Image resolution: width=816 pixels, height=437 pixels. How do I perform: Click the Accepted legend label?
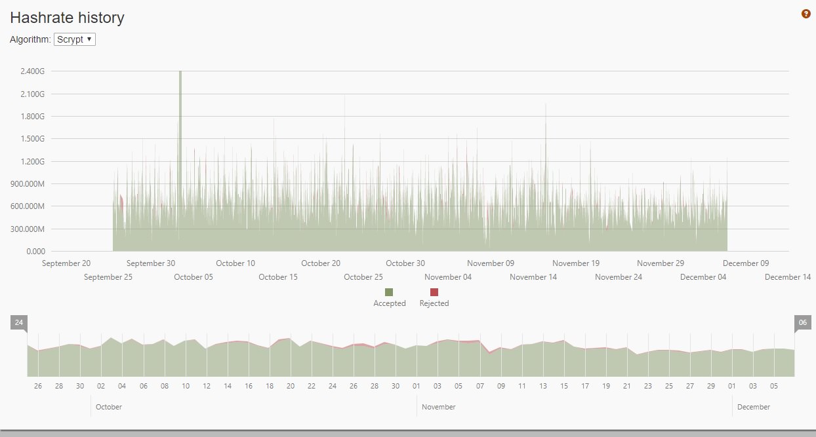pyautogui.click(x=390, y=303)
